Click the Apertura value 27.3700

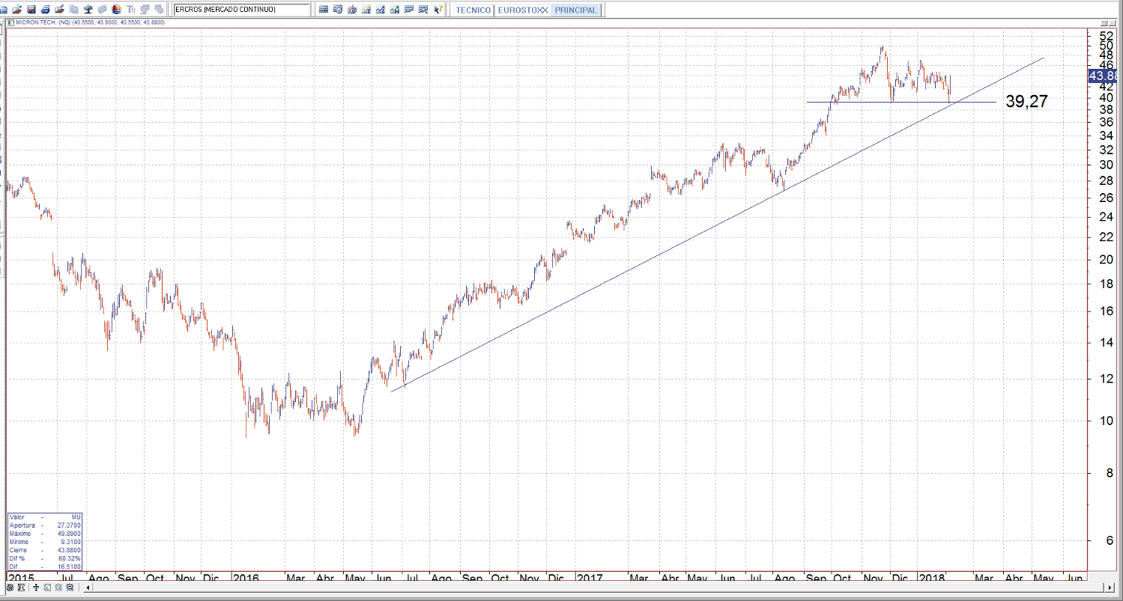click(x=68, y=525)
